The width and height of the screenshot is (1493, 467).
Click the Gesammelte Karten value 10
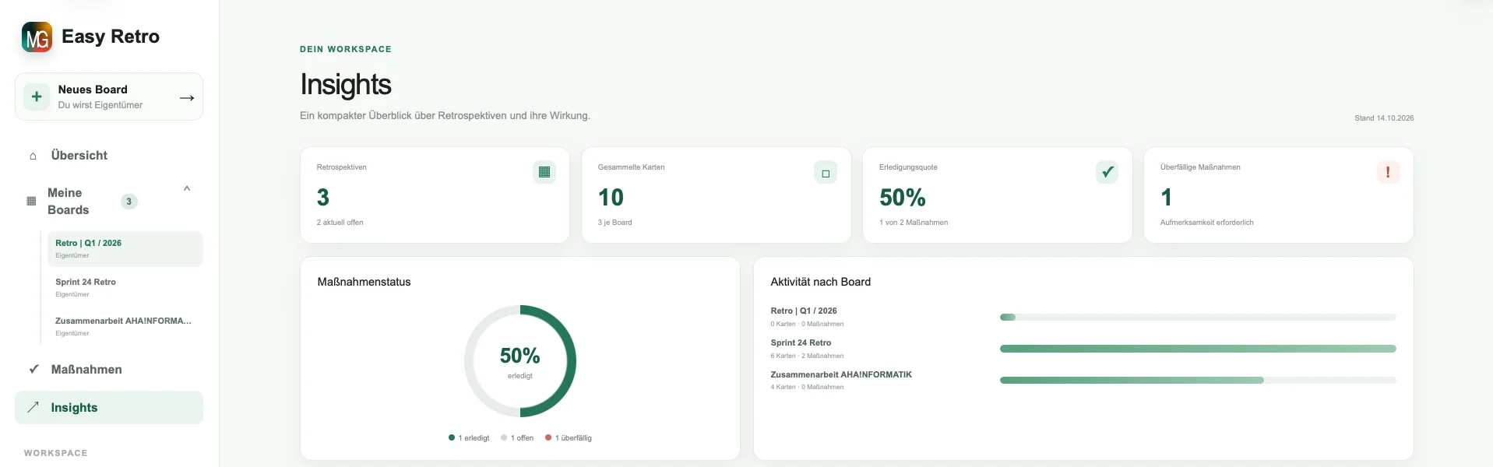point(611,198)
